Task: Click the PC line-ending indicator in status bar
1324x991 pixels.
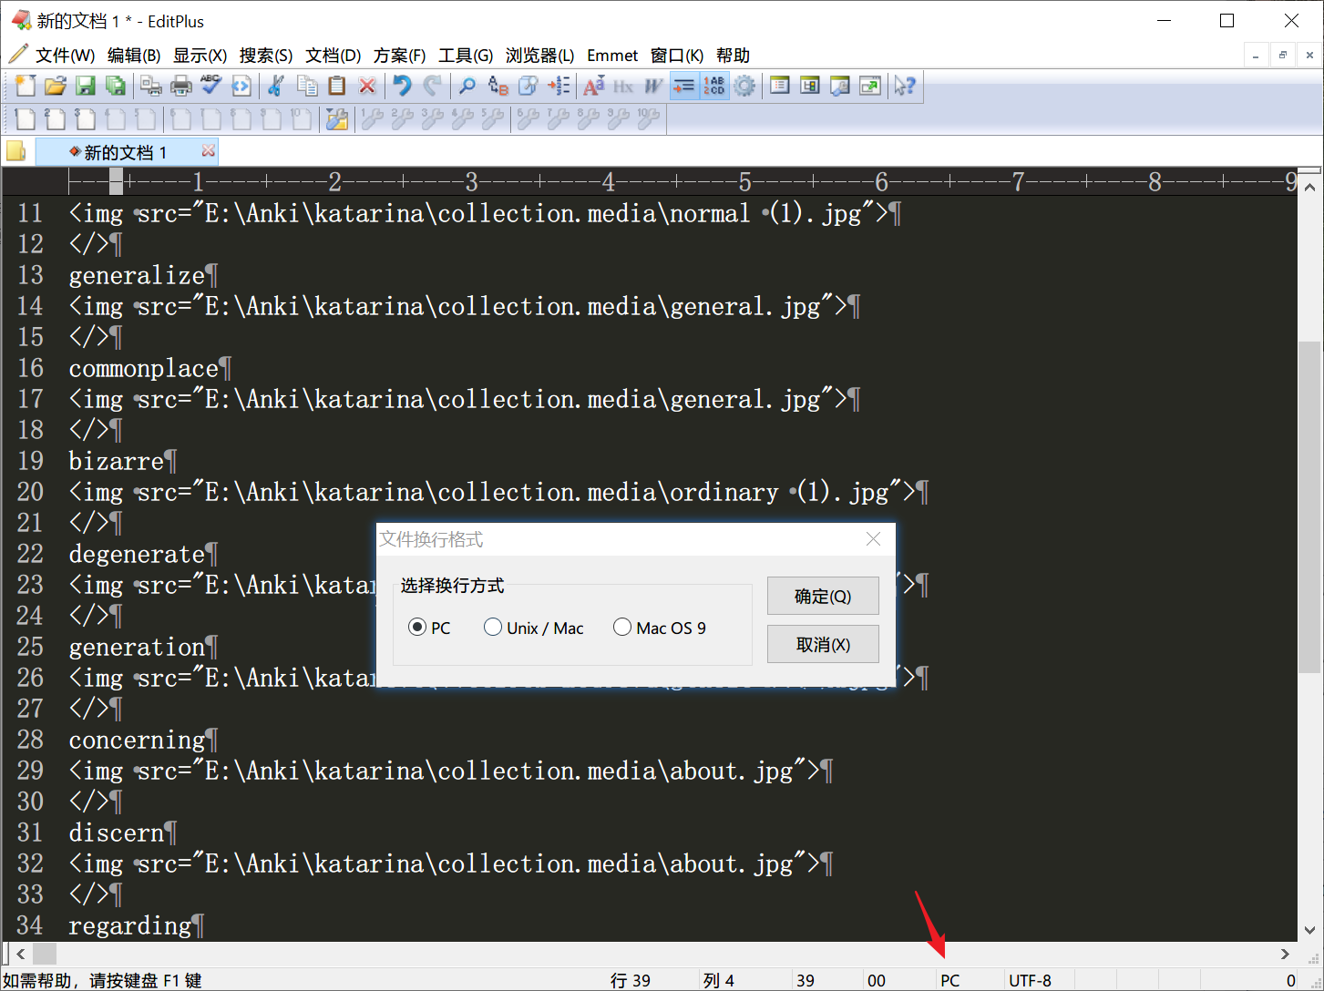Action: pyautogui.click(x=950, y=980)
